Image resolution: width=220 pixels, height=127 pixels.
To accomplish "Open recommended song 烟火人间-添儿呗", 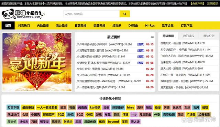I will tap(182, 68).
